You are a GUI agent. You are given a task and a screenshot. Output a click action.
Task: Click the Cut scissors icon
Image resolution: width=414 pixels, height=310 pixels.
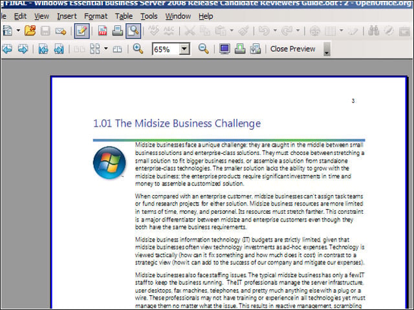click(190, 31)
